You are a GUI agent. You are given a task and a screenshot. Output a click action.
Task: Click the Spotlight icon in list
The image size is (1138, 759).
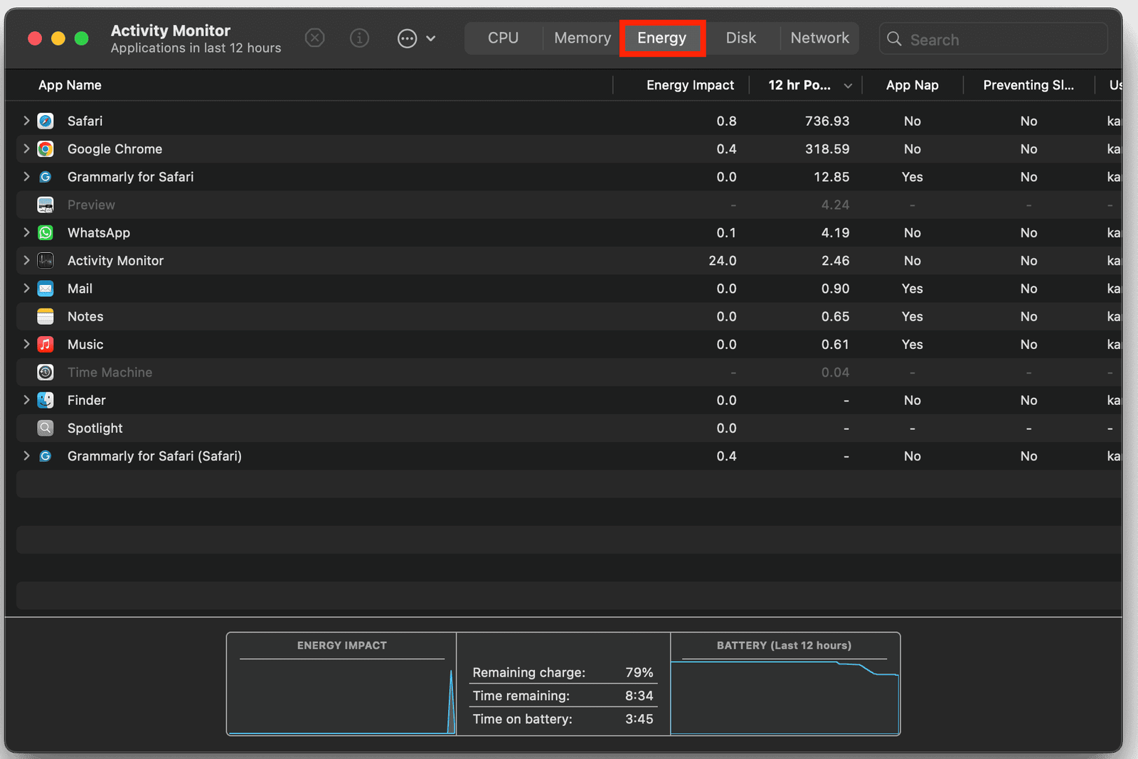tap(46, 428)
